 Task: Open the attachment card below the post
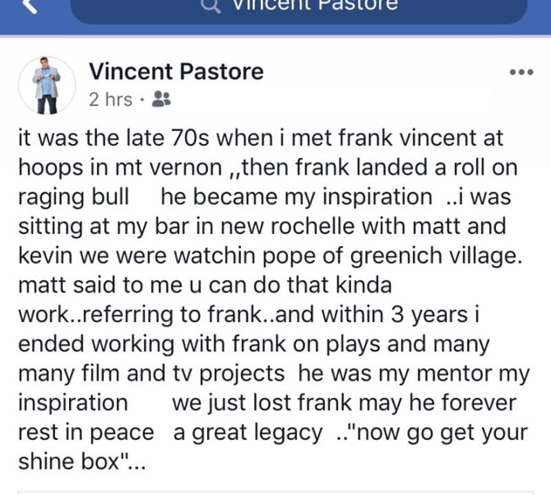(x=275, y=493)
